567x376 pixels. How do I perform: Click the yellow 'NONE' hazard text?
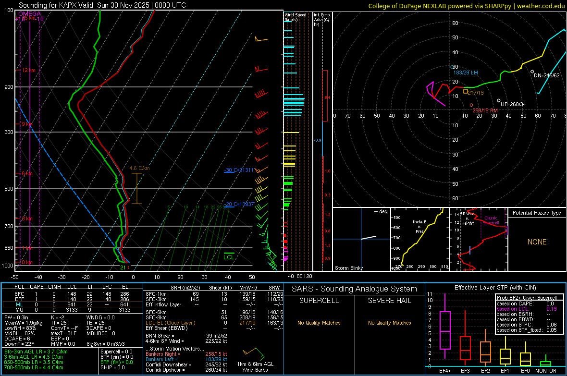[537, 242]
